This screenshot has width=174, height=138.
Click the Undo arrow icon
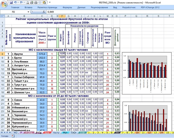pyautogui.click(x=15, y=2)
